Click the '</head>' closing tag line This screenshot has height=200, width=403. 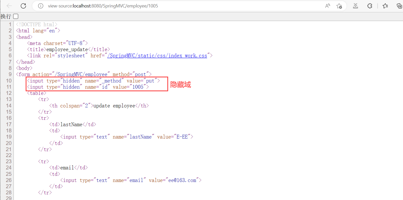pos(25,62)
